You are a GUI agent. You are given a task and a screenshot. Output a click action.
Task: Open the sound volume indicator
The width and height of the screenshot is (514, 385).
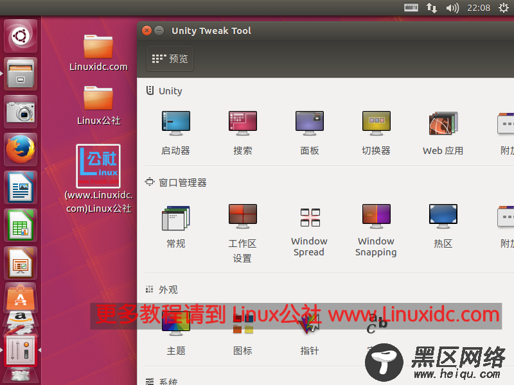(x=452, y=8)
